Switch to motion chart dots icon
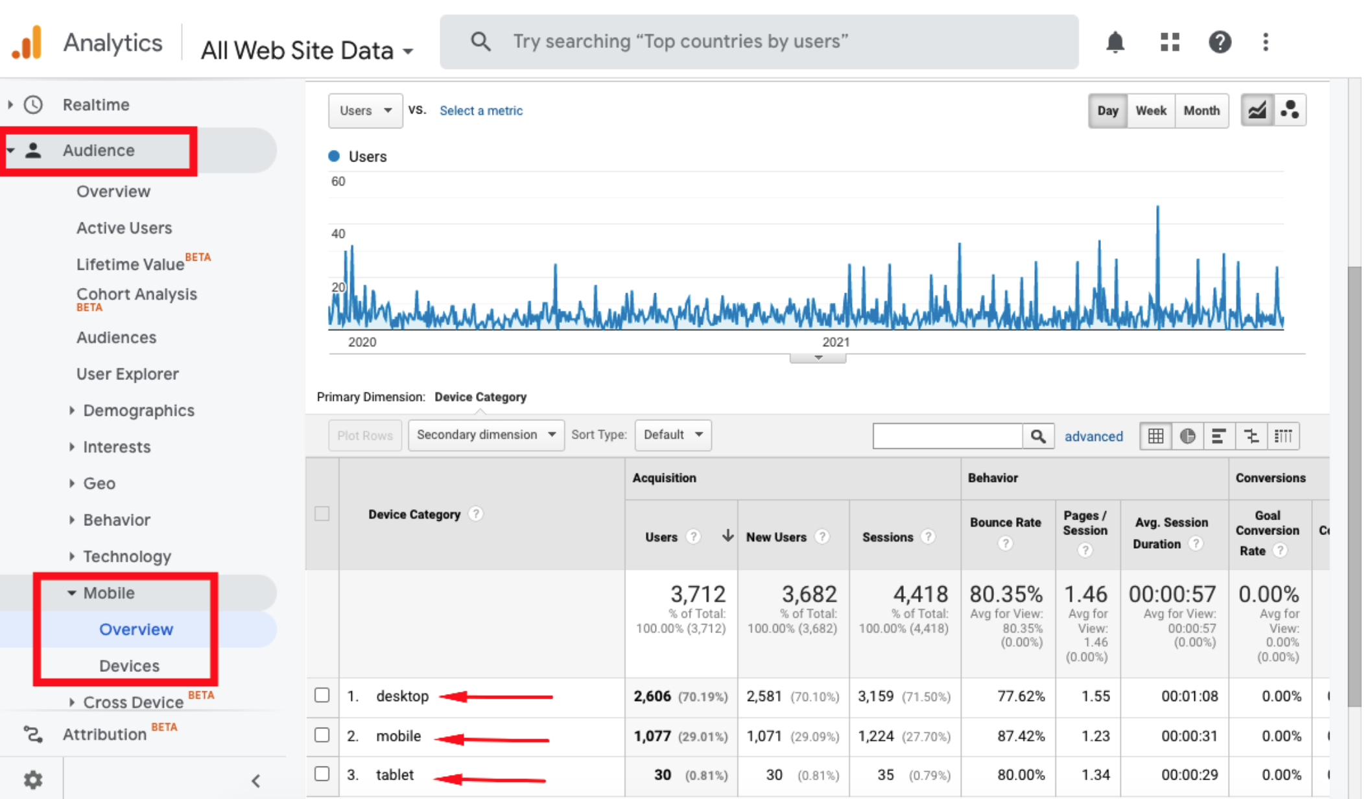Screen dimensions: 1372x799 [x=1290, y=110]
